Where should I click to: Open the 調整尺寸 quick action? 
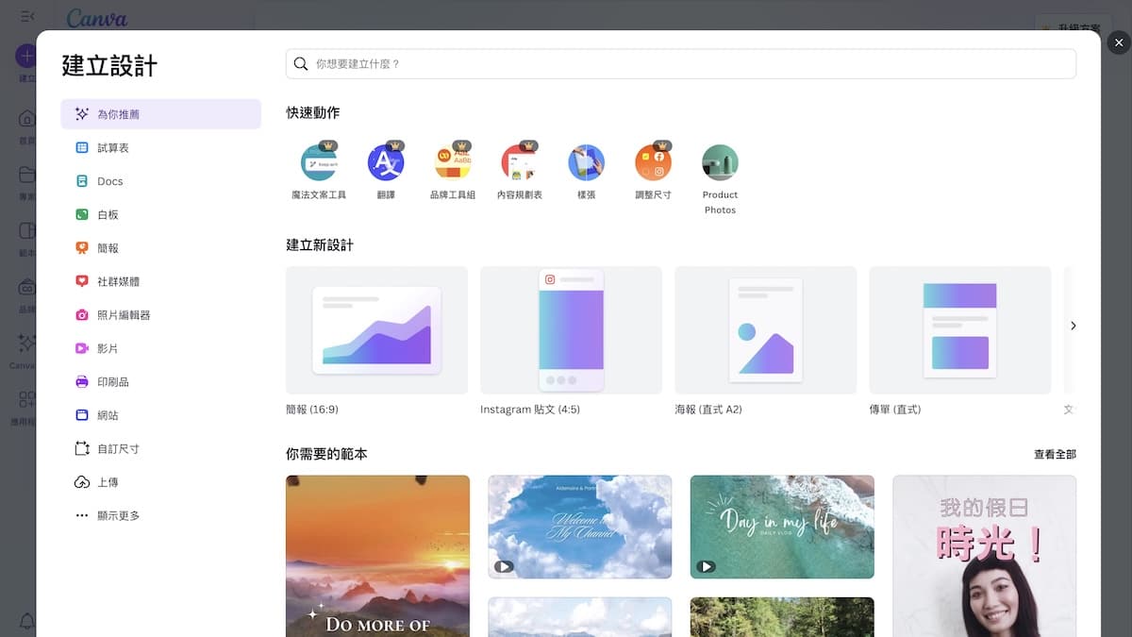653,170
